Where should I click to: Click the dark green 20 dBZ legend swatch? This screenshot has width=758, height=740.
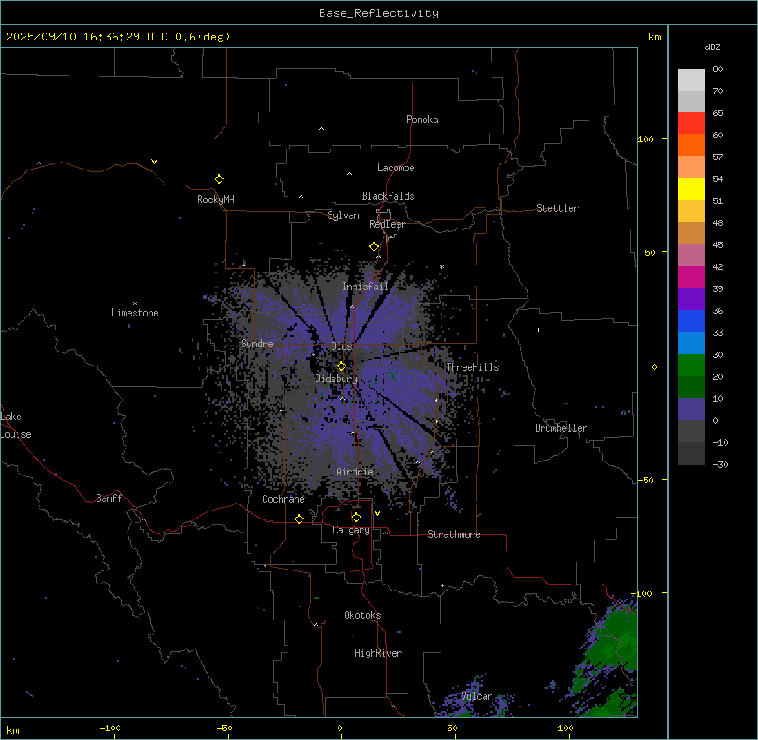pyautogui.click(x=691, y=388)
